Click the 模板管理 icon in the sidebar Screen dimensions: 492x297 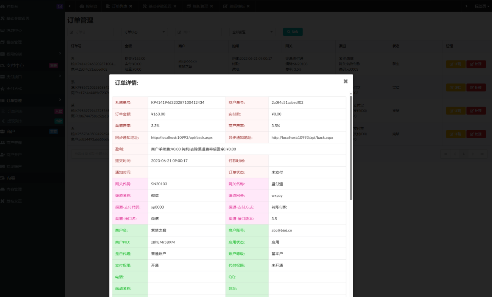pos(3,42)
